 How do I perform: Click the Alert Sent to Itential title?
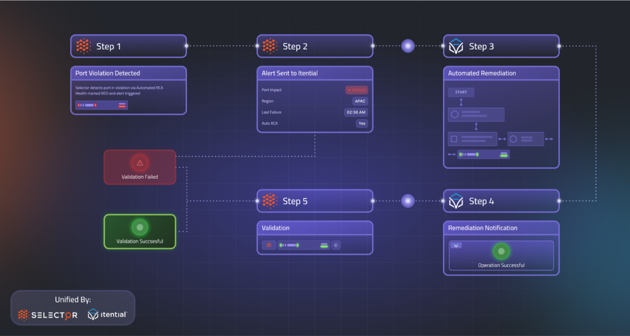(290, 73)
